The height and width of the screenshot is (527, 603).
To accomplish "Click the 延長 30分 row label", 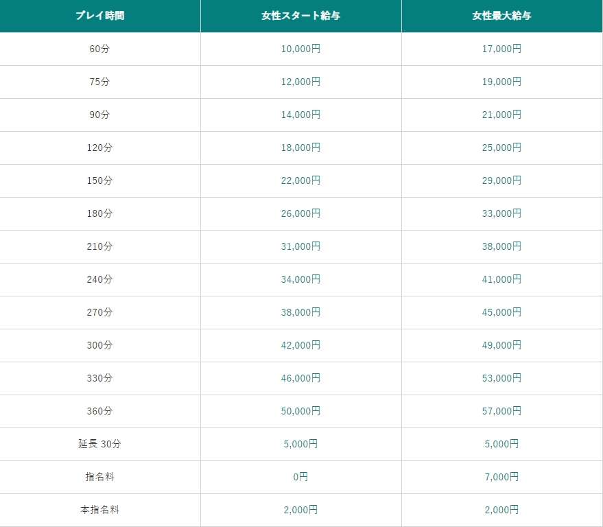I will (99, 444).
